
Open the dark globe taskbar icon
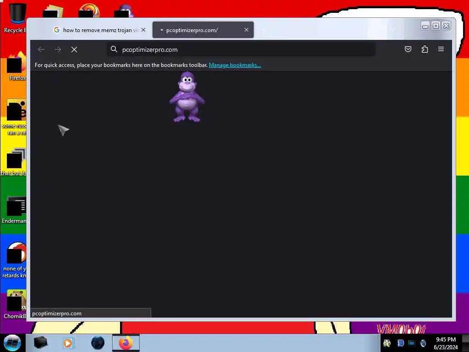pos(98,343)
